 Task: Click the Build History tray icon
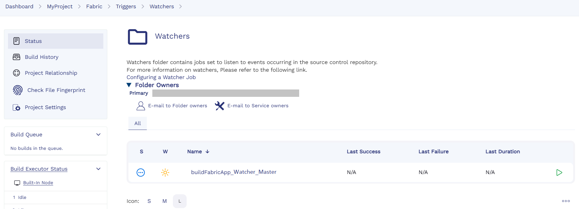pos(17,57)
